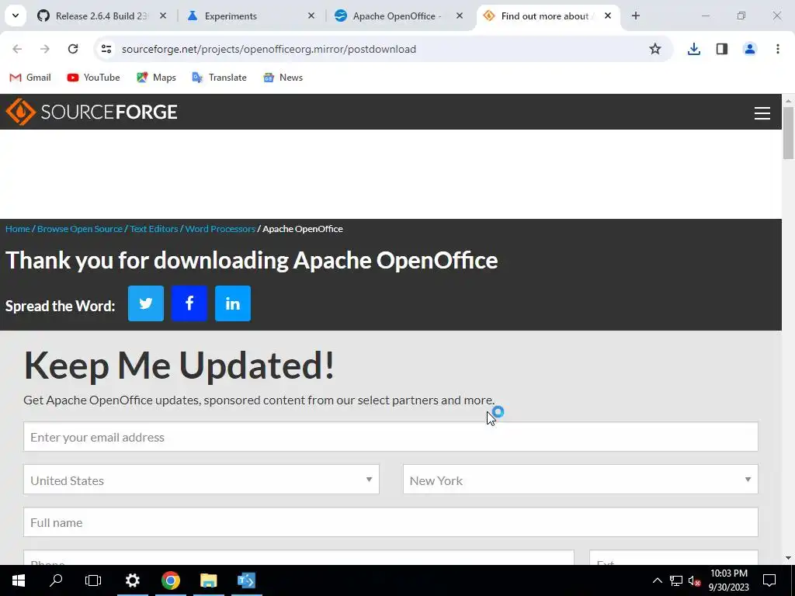Click the page vertical scrollbar thumb
Screen dimensions: 795x596
point(788,133)
